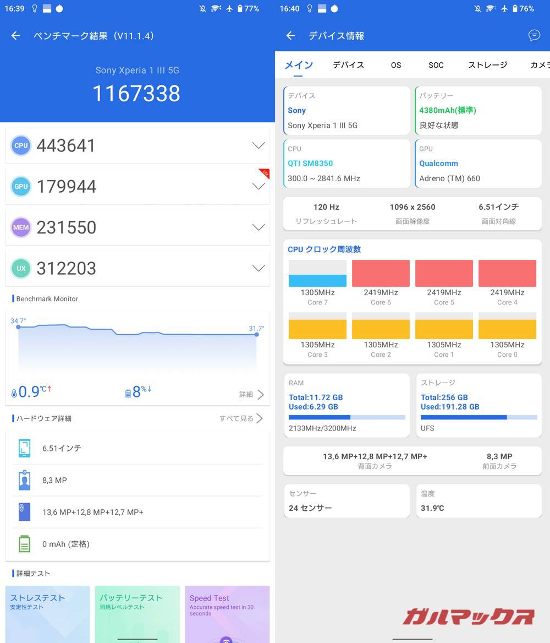Tap the 背面カメラ 13,6 MP+12,8 MP value

pyautogui.click(x=375, y=456)
